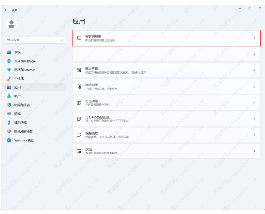Expand 可选功能 with its chevron
Image resolution: width=265 pixels, height=214 pixels.
pos(254,103)
